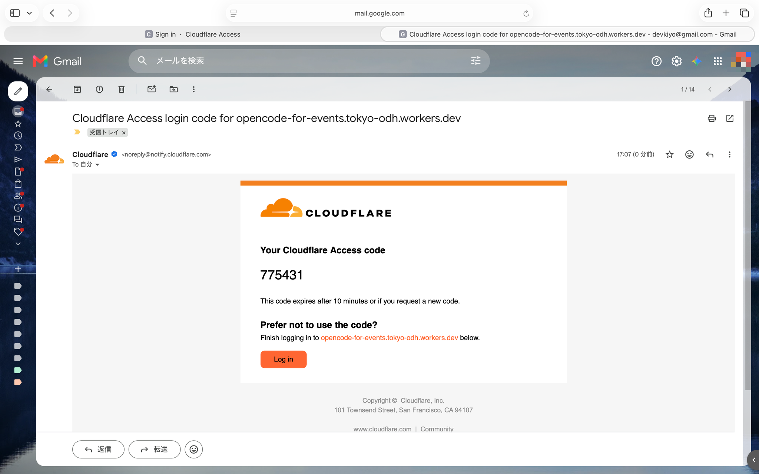Viewport: 759px width, 474px height.
Task: Open the Google account avatar
Action: coord(741,61)
